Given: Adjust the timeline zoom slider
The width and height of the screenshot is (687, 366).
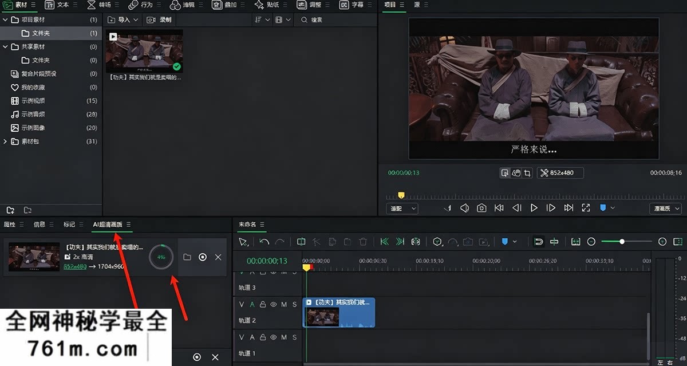Looking at the screenshot, I should click(622, 242).
